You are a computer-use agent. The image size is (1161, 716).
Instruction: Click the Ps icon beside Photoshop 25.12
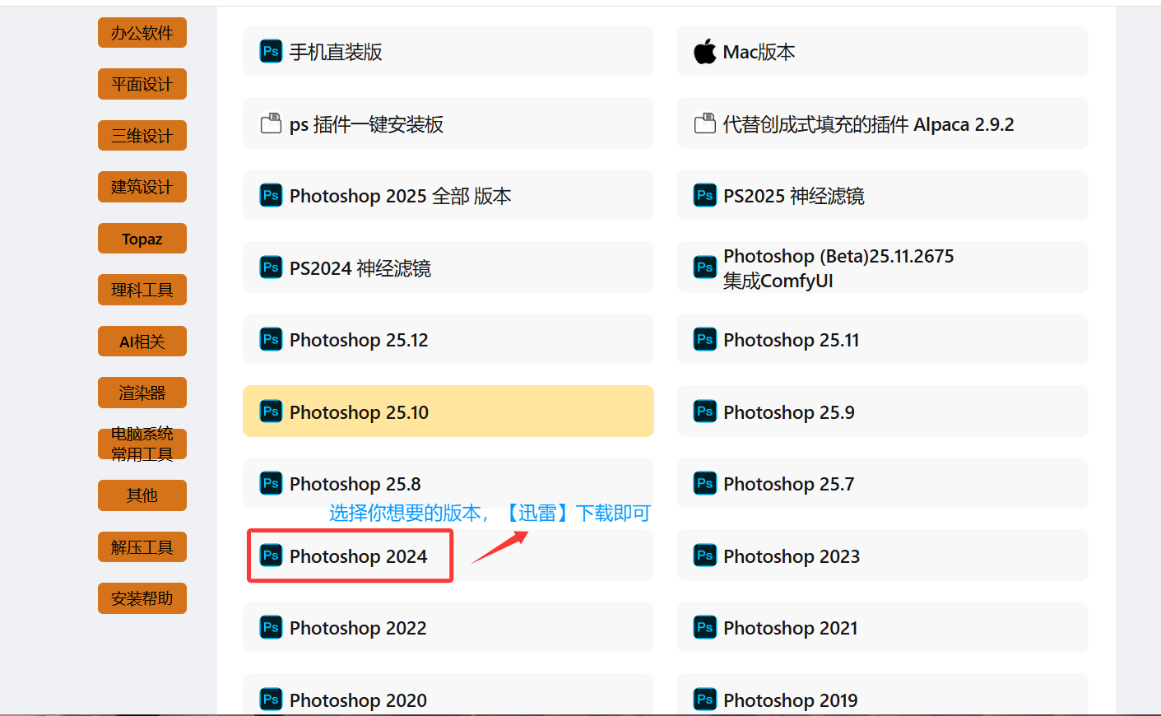[271, 339]
